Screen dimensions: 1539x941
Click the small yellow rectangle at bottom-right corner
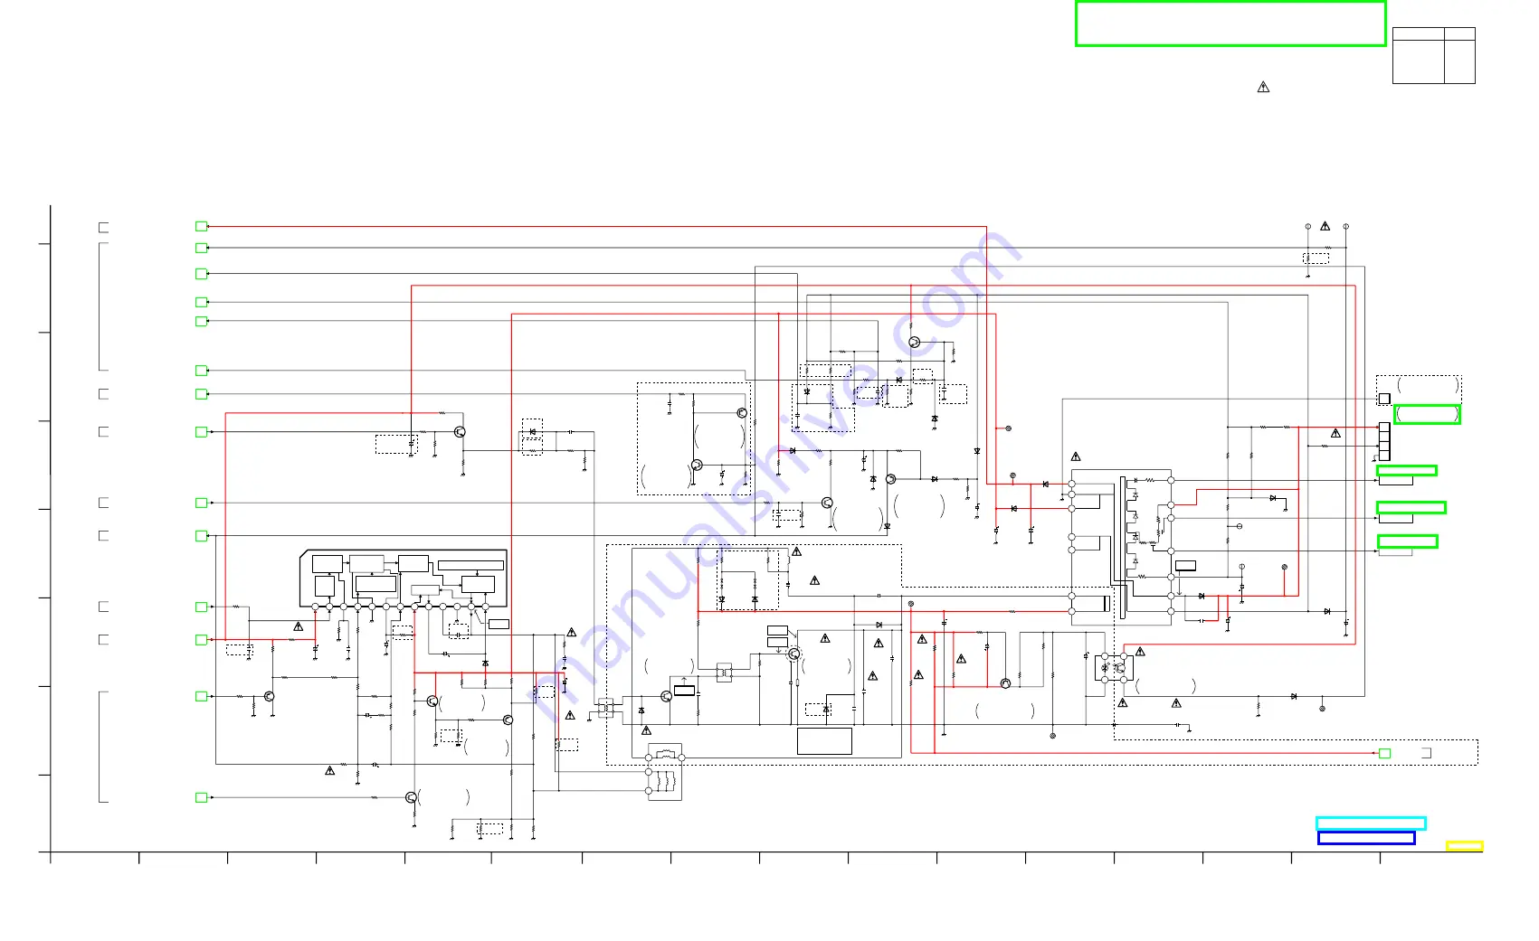pyautogui.click(x=1464, y=846)
